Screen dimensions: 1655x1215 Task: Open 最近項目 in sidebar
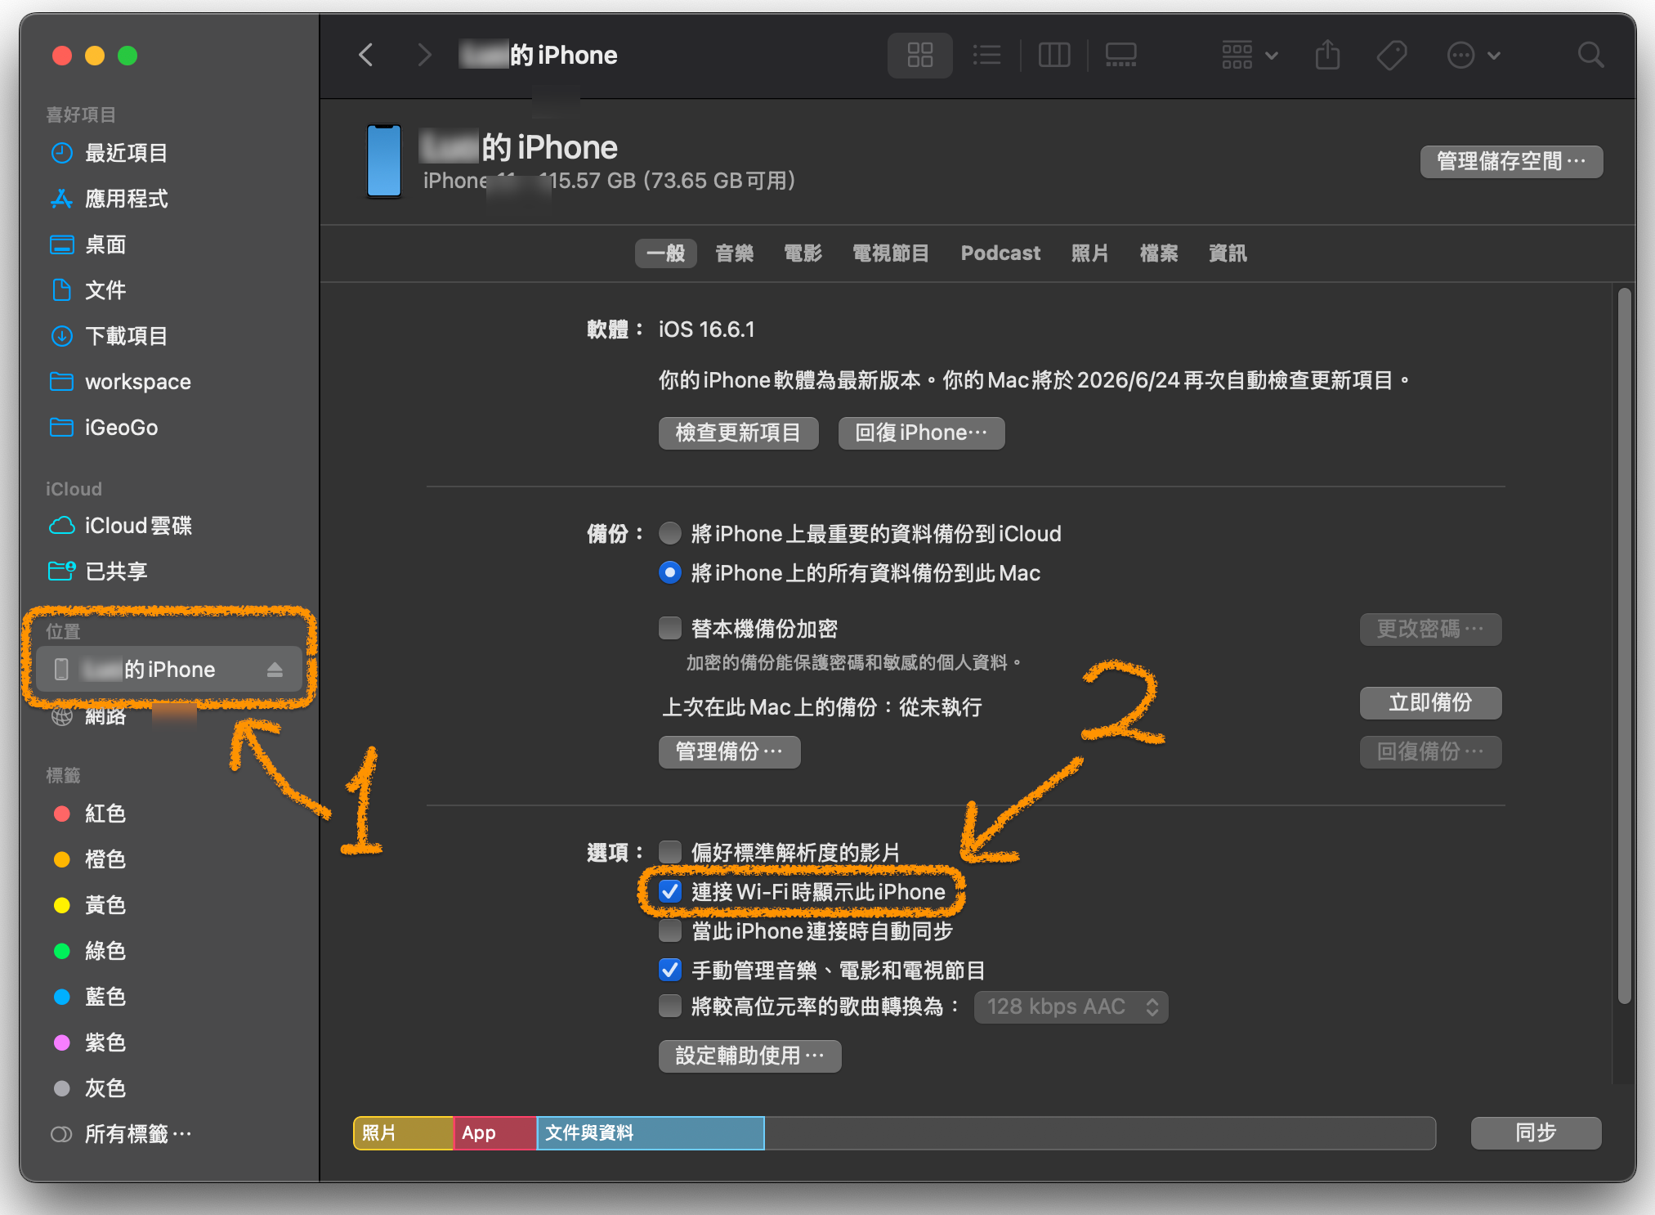point(127,153)
